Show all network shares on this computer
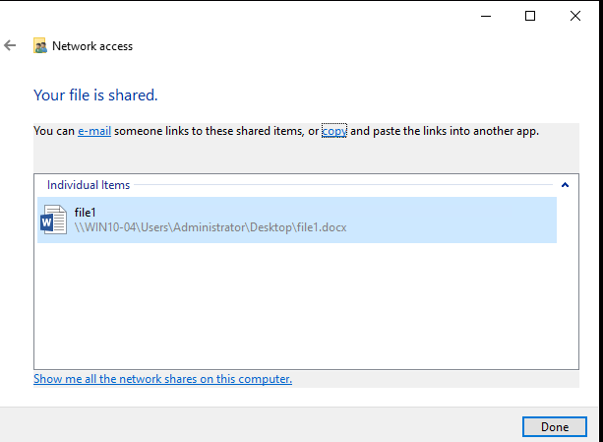The width and height of the screenshot is (603, 442). [162, 379]
